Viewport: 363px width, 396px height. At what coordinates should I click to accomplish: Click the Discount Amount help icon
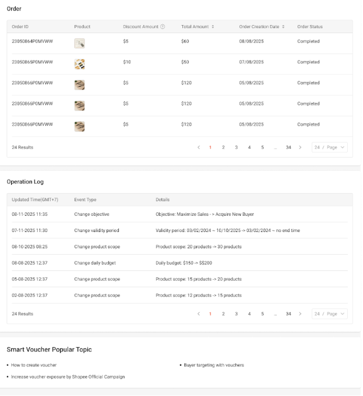tap(163, 27)
